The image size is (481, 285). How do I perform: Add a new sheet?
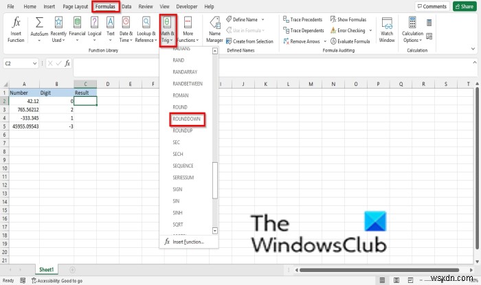point(72,270)
